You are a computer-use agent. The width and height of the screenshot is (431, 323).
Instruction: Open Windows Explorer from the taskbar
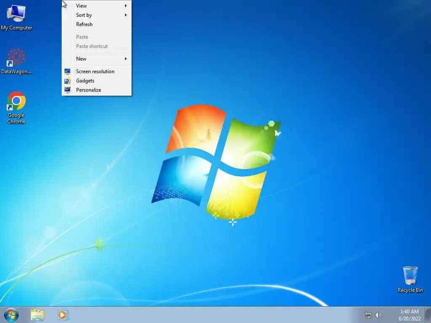pyautogui.click(x=37, y=315)
